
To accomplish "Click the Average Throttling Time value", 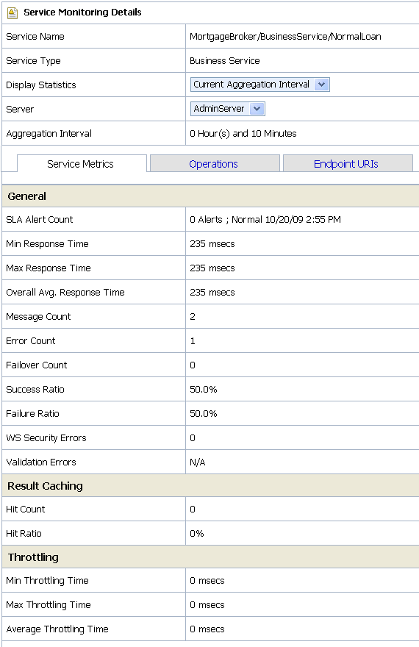I will (207, 629).
